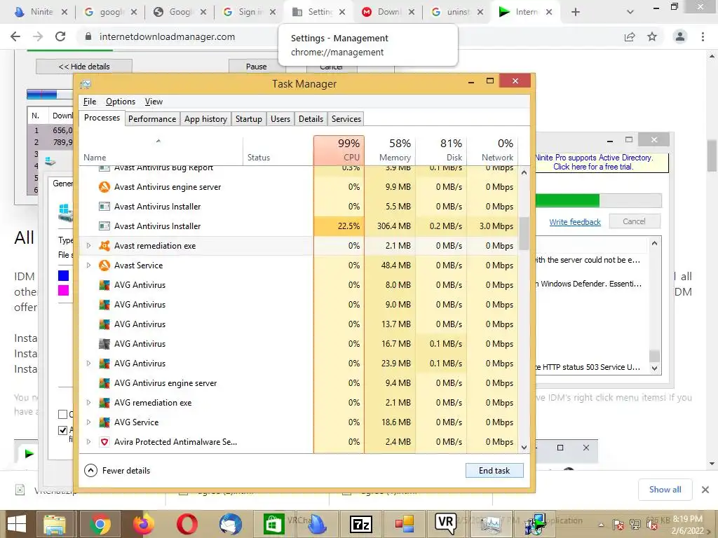Open the Chrome profile avatar icon

(680, 36)
